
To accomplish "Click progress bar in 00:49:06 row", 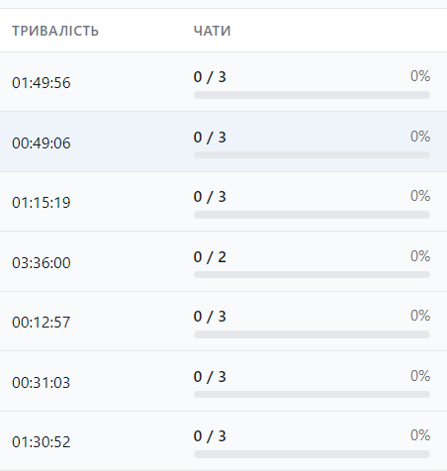I will (312, 154).
